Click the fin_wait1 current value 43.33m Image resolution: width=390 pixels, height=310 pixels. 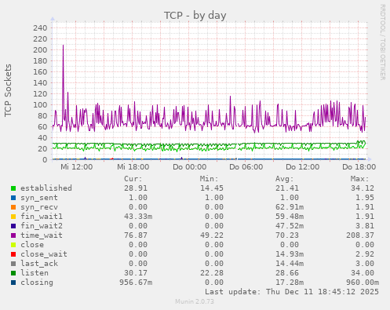point(138,217)
